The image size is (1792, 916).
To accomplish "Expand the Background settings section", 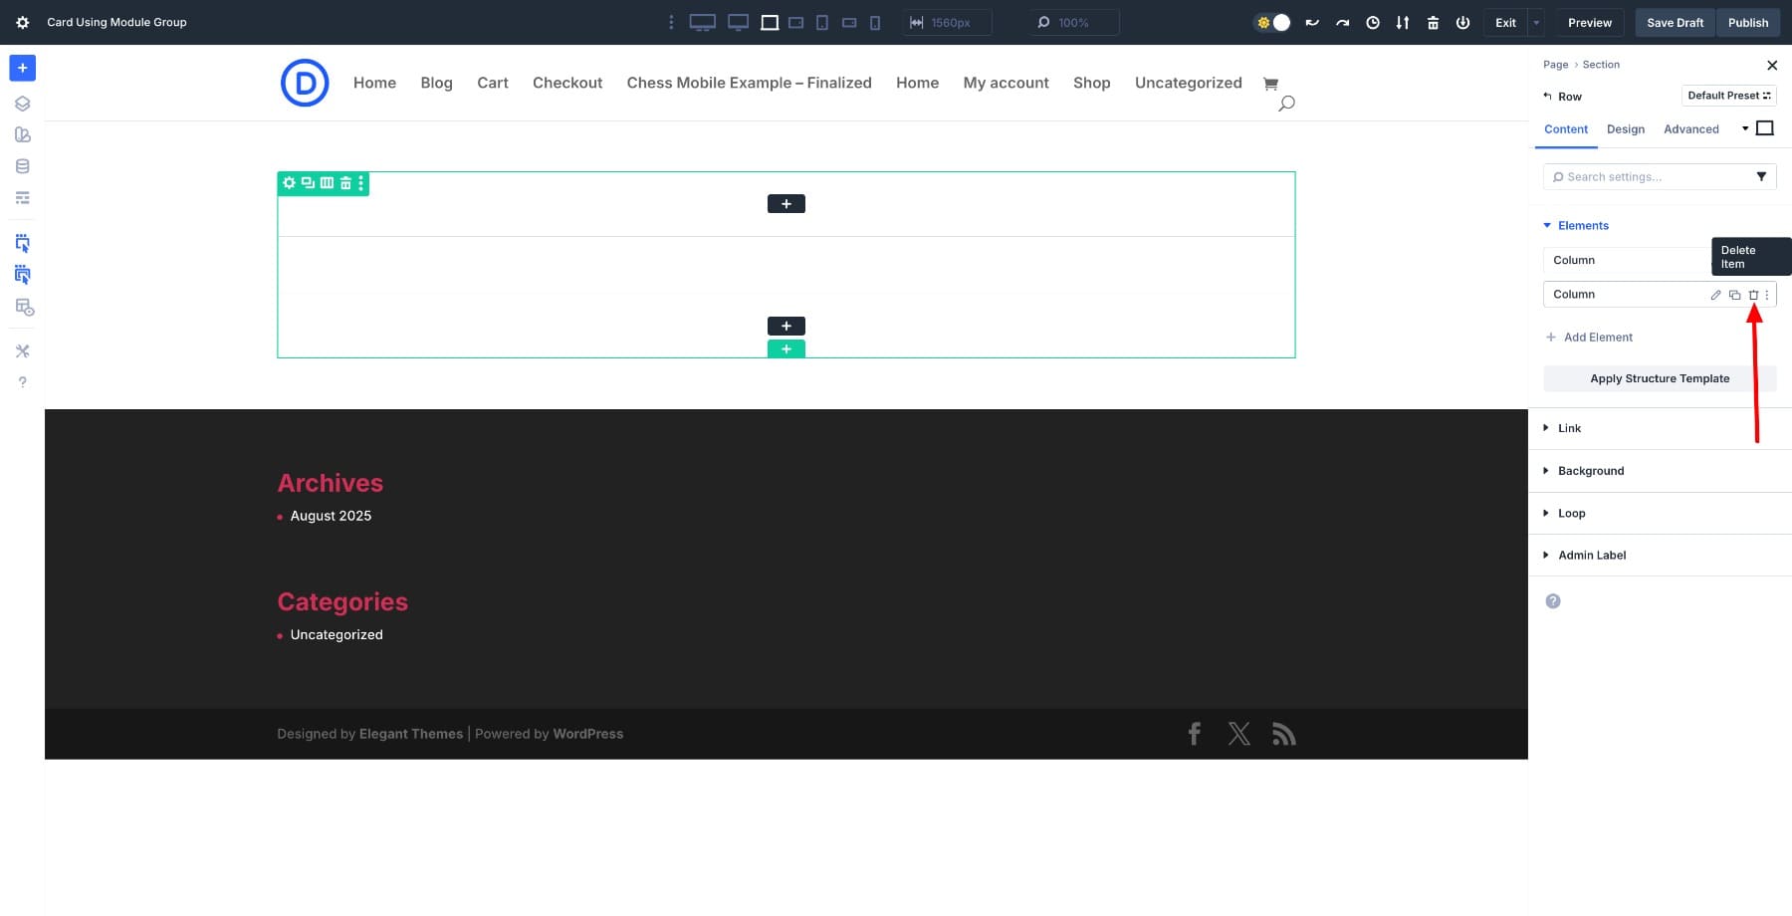I will (x=1590, y=470).
